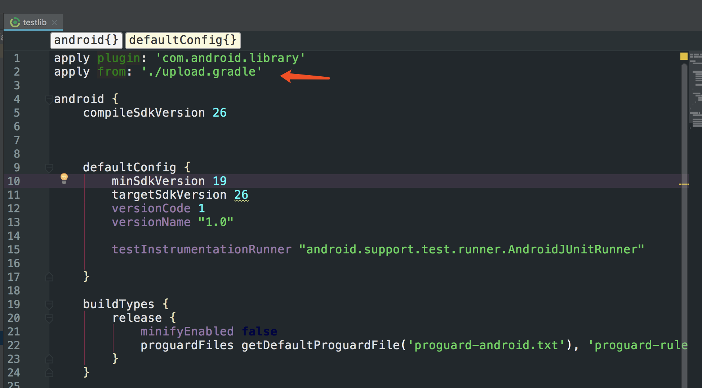The image size is (702, 388).
Task: Collapse the buildTypes block fold marker
Action: pos(49,304)
